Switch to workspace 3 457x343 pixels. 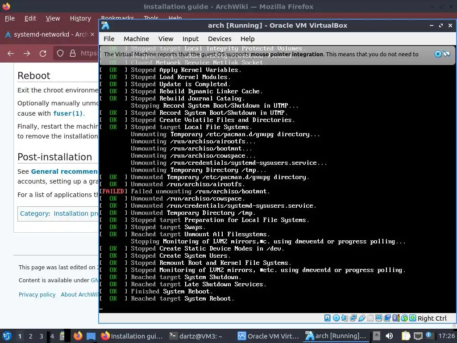pos(41,336)
